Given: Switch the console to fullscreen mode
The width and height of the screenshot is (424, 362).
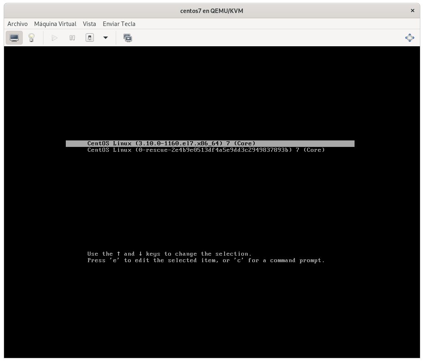Looking at the screenshot, I should pos(409,38).
